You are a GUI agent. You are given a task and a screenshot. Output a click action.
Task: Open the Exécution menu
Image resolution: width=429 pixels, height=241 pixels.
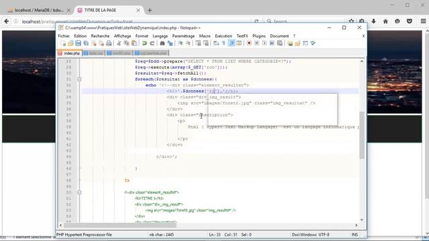coord(223,35)
